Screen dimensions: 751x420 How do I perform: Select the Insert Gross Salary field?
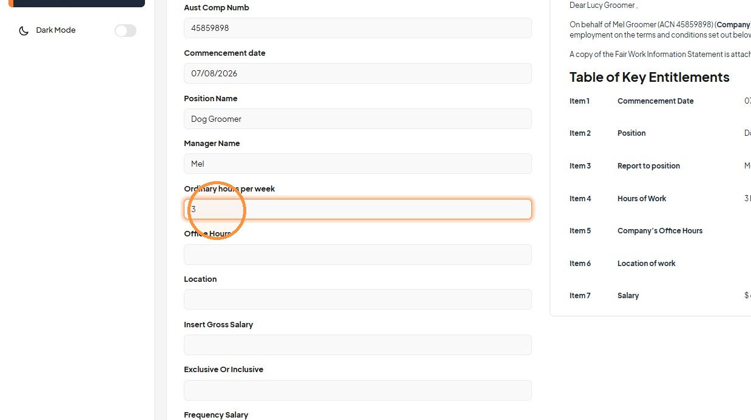click(x=357, y=345)
